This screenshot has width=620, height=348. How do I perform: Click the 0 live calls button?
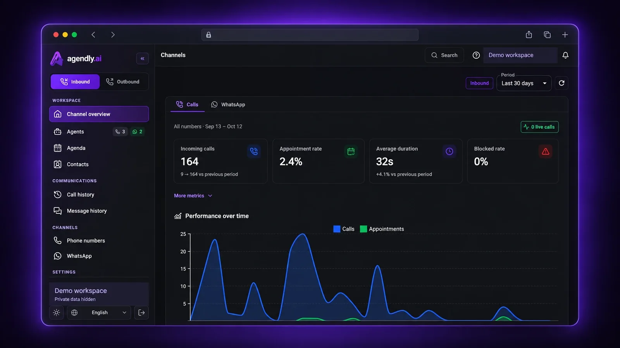click(539, 127)
